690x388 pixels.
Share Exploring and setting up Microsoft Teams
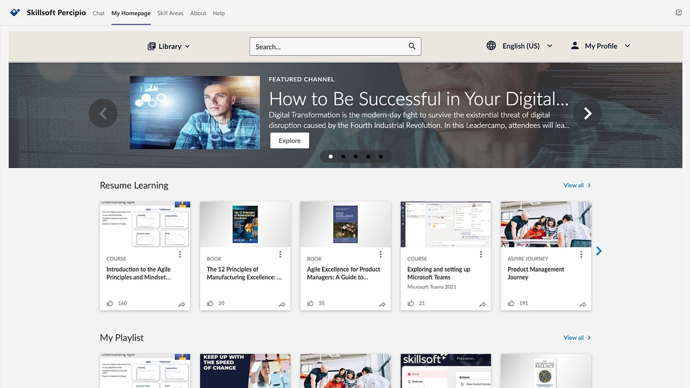(x=482, y=304)
